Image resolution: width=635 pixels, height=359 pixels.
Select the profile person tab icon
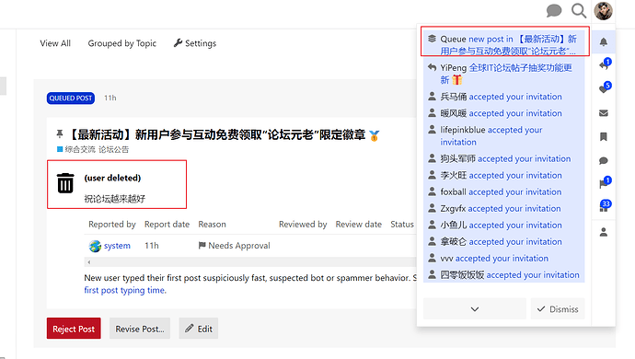604,232
